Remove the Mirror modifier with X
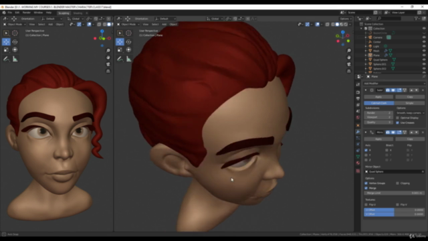The height and width of the screenshot is (241, 428). 423,133
